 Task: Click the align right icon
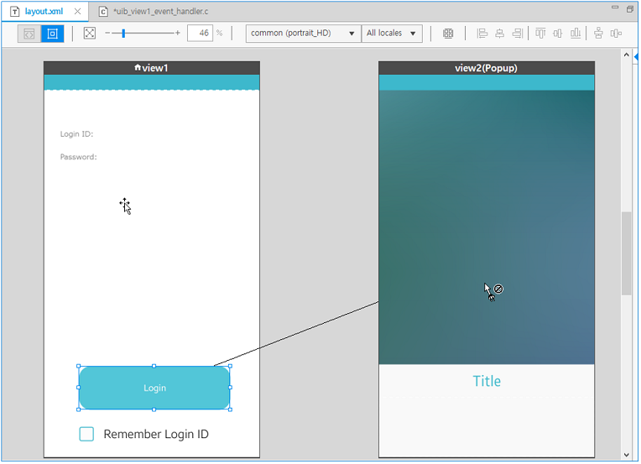[517, 34]
